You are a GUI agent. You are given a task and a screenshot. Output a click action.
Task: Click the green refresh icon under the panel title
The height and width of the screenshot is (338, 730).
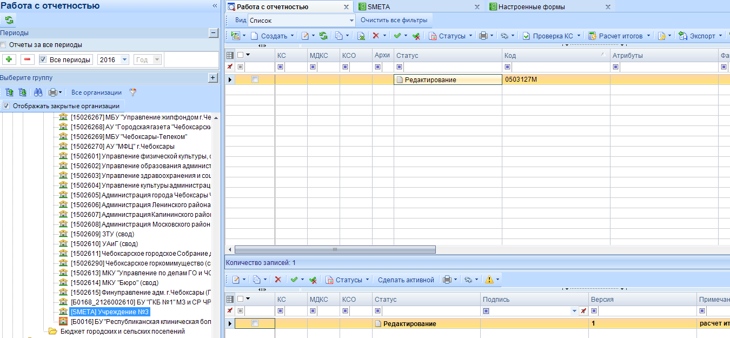pos(9,20)
